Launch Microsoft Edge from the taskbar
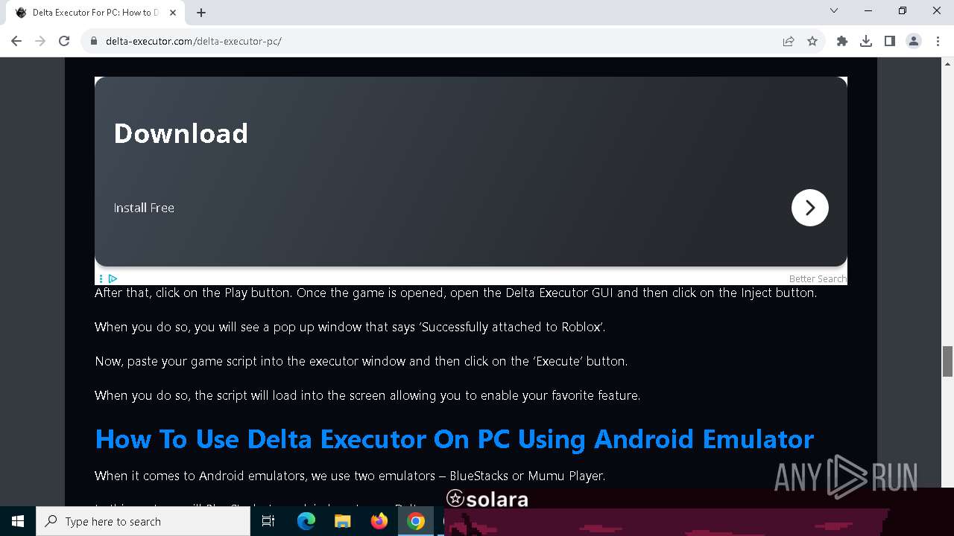Screen dimensions: 954x536 tap(306, 521)
